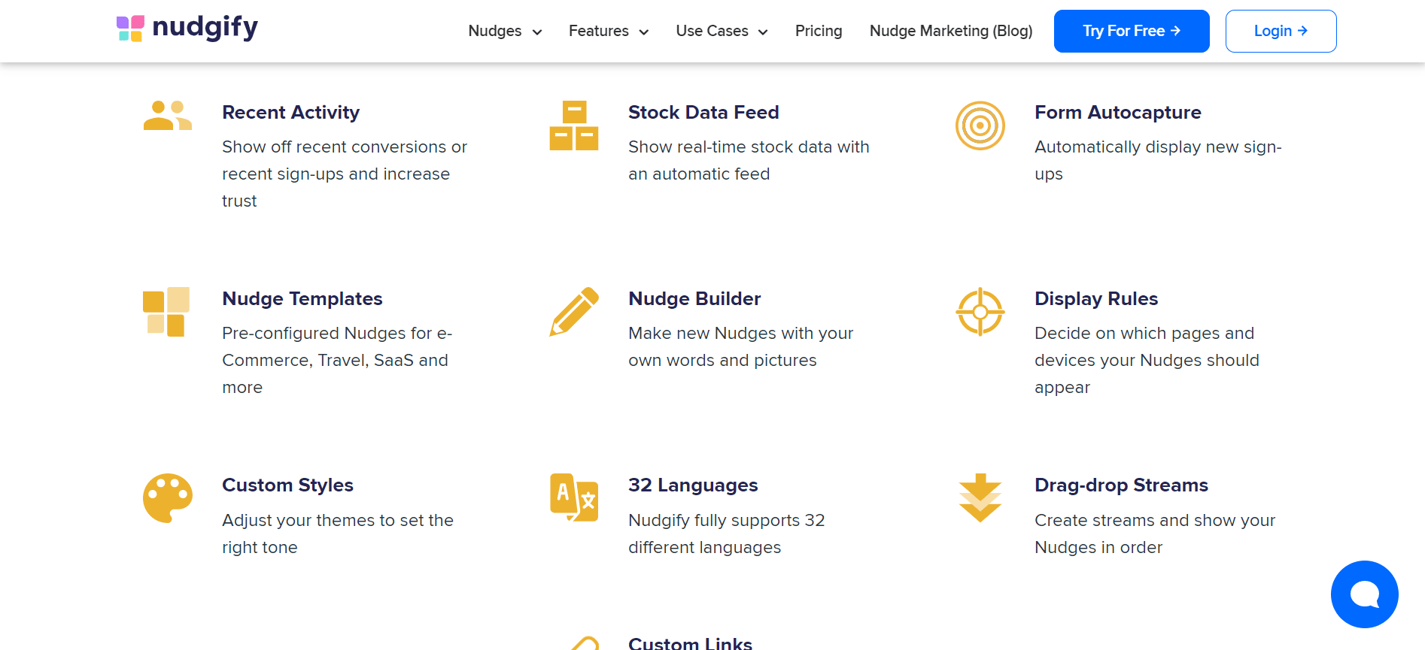Click the 32 Languages translate icon

[573, 497]
